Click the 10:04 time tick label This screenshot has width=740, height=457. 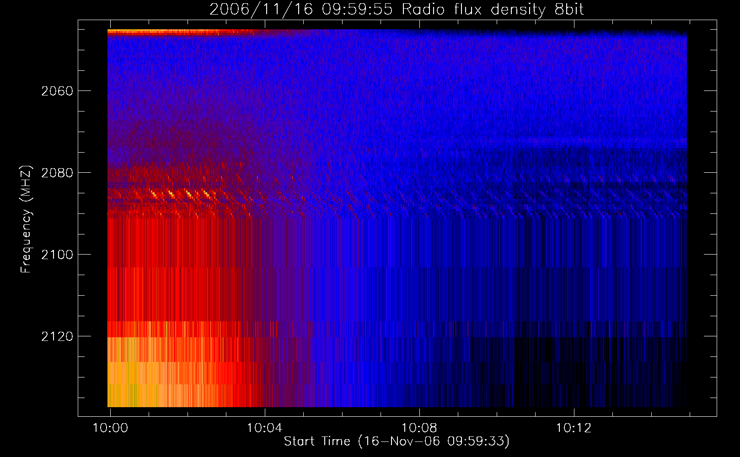pos(265,428)
